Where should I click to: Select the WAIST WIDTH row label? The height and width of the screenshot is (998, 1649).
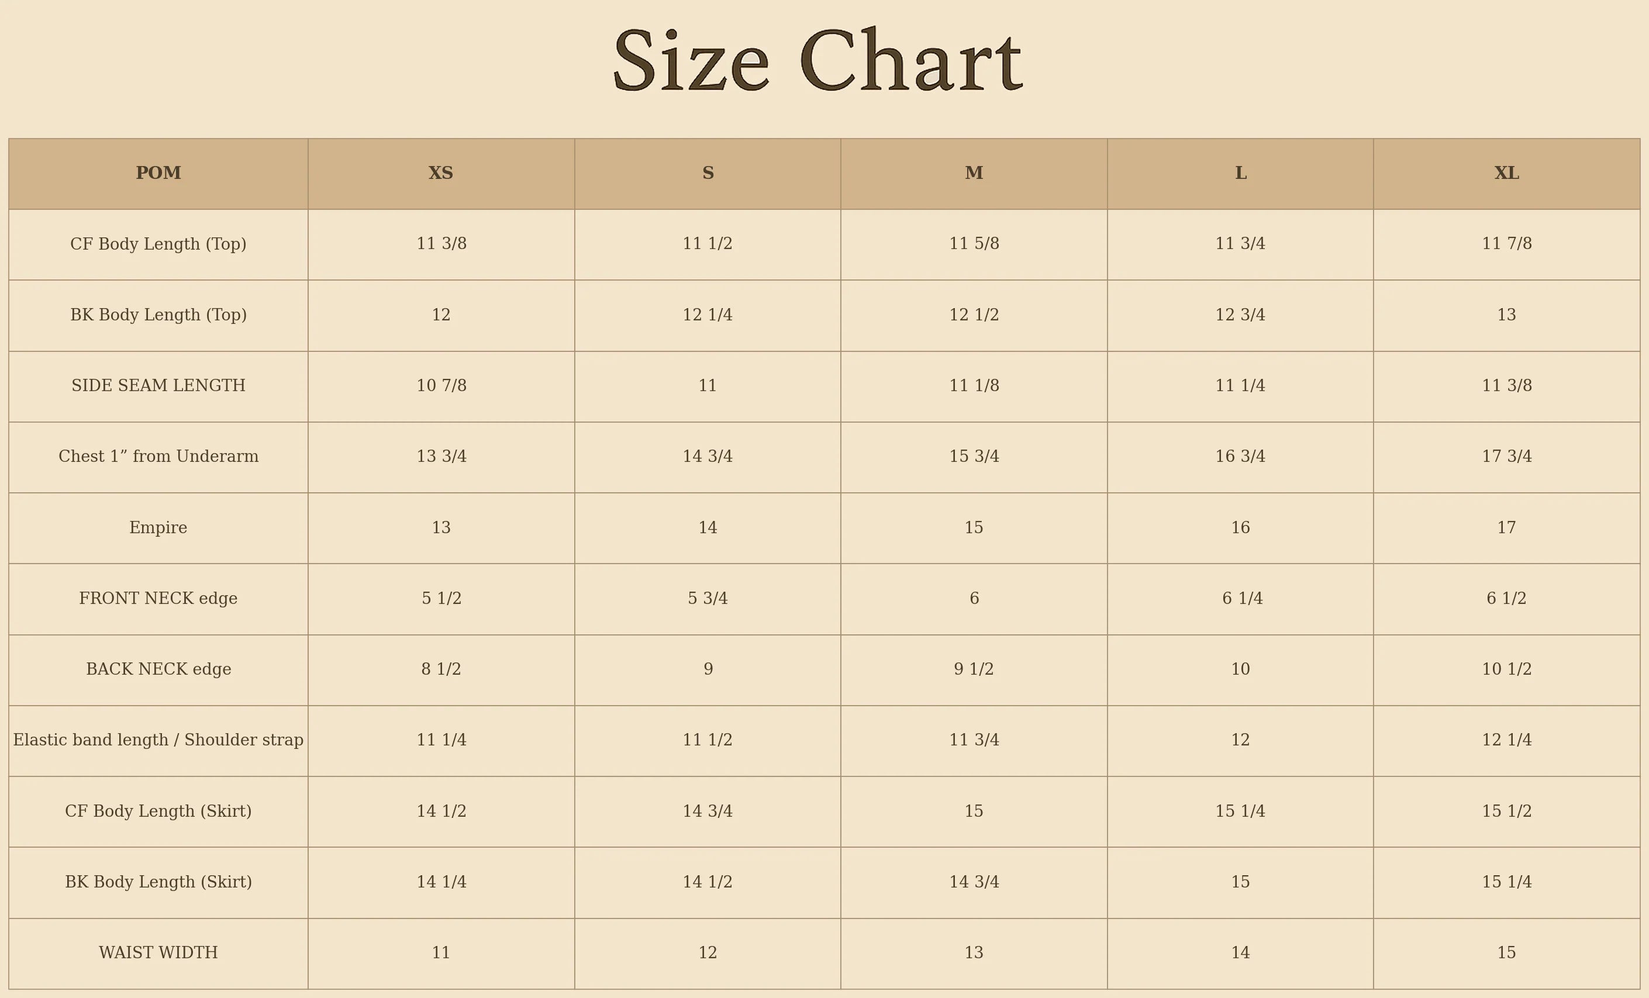158,953
